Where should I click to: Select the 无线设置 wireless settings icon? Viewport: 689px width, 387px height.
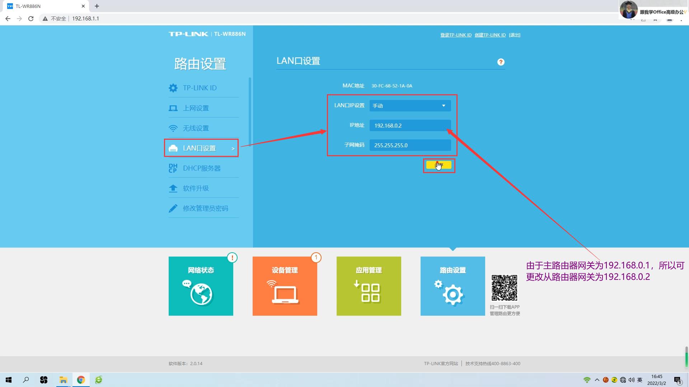(x=174, y=128)
